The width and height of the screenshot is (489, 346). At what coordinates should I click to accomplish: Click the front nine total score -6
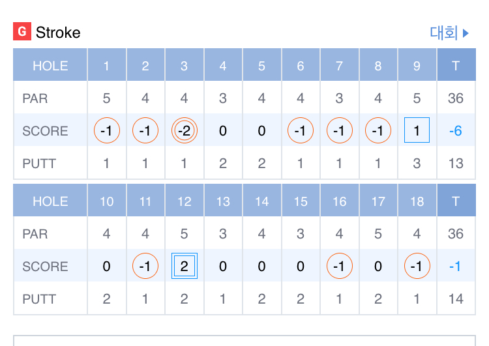(x=456, y=131)
